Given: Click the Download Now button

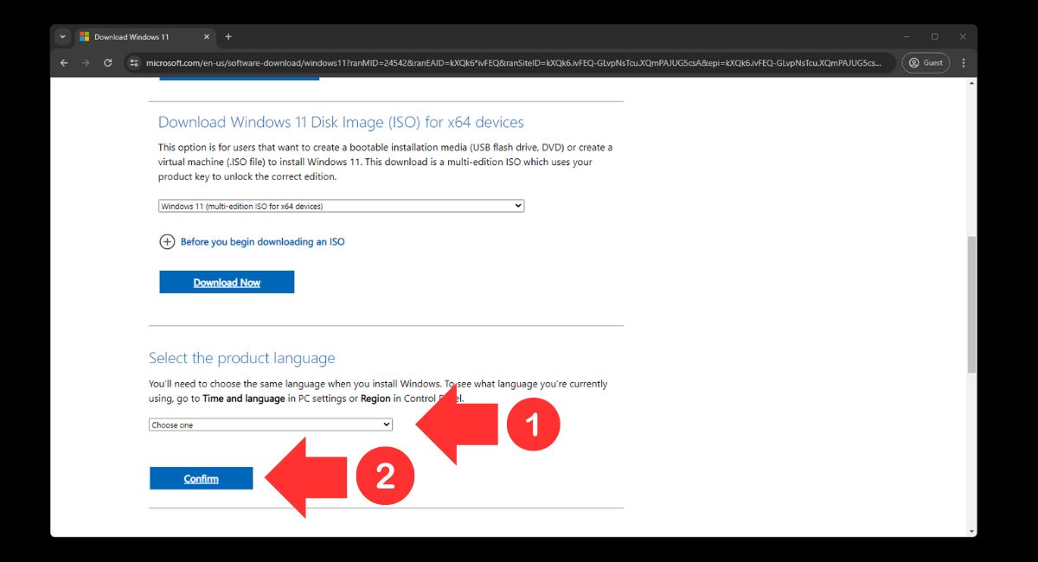Looking at the screenshot, I should point(227,283).
